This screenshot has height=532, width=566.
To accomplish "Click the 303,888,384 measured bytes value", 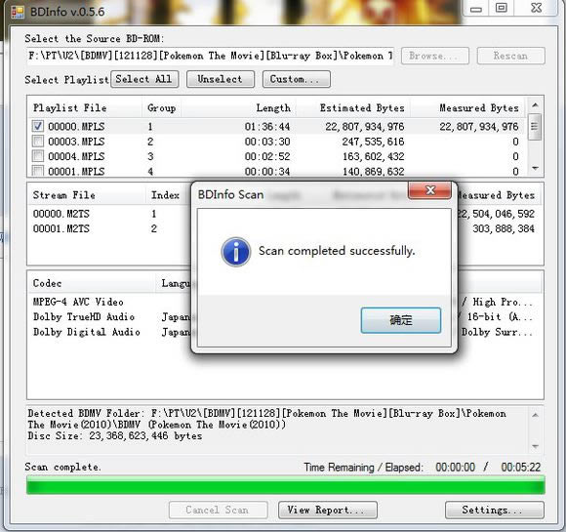I will coord(504,228).
